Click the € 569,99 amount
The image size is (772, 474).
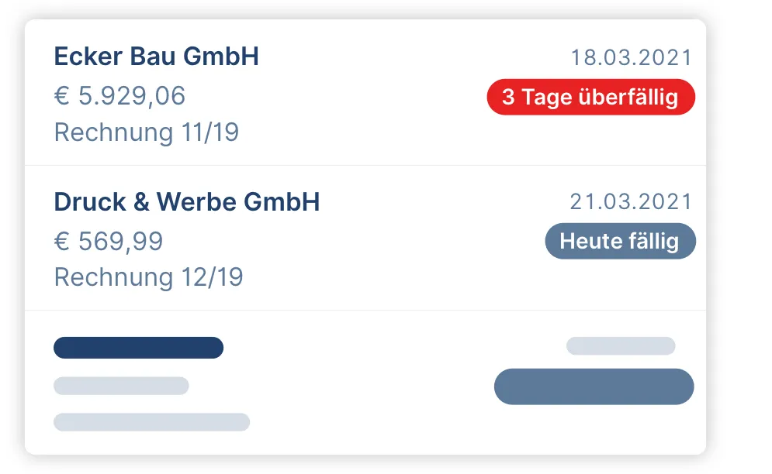(109, 241)
